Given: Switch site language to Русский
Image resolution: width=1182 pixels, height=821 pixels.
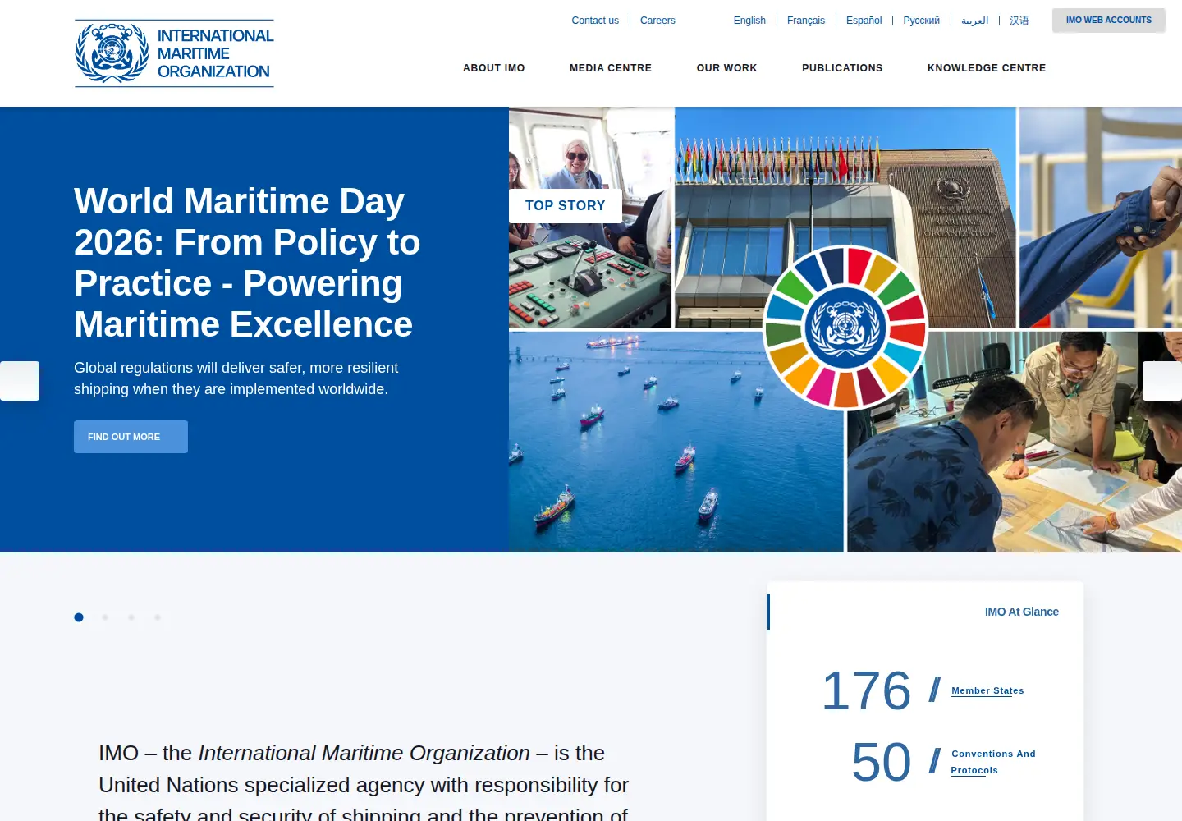Looking at the screenshot, I should pyautogui.click(x=921, y=21).
